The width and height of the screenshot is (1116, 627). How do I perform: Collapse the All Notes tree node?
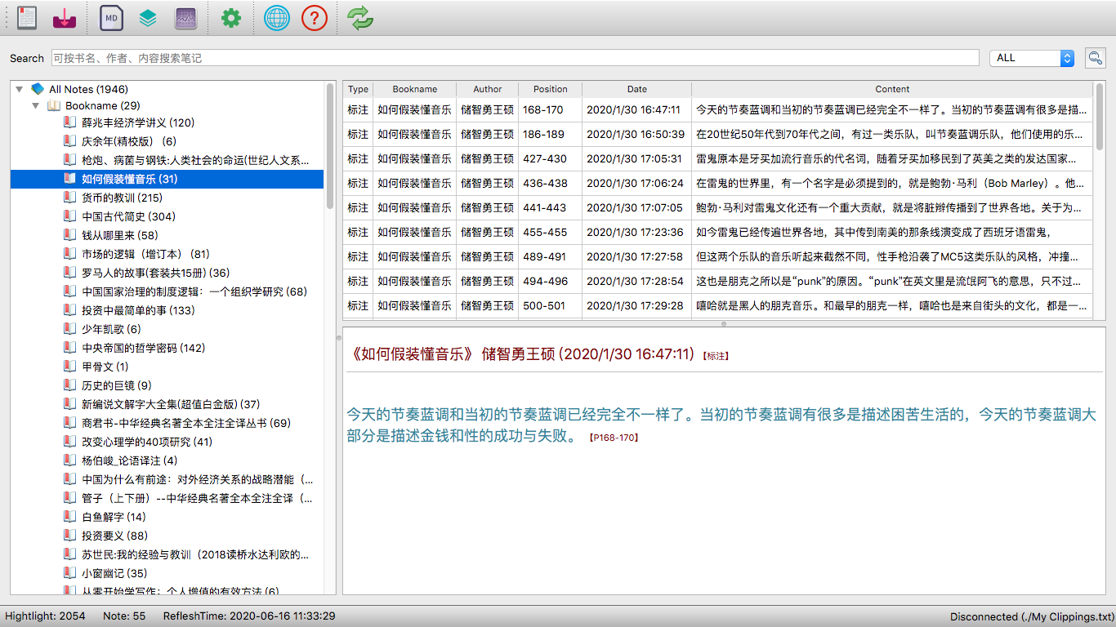[20, 89]
